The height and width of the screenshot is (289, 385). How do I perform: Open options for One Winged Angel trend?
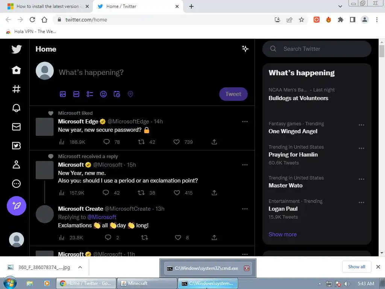click(x=361, y=125)
